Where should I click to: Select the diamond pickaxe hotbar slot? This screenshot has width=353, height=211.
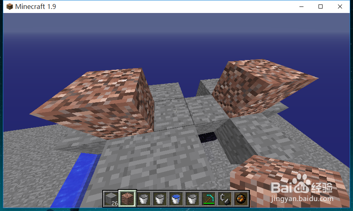[x=208, y=199]
